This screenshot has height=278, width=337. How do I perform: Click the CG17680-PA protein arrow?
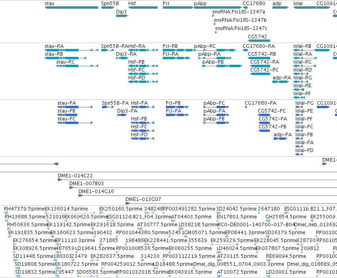[x=246, y=107]
